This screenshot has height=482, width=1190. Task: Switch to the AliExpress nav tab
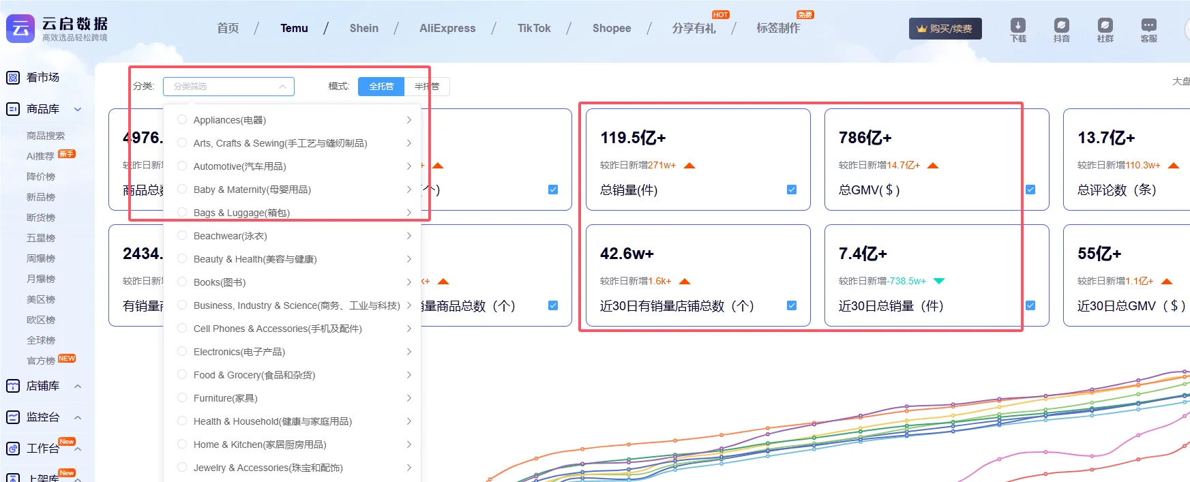tap(447, 28)
